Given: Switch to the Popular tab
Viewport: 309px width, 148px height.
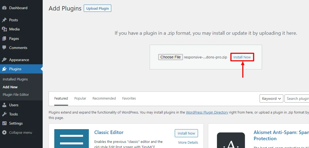Looking at the screenshot, I should [80, 98].
